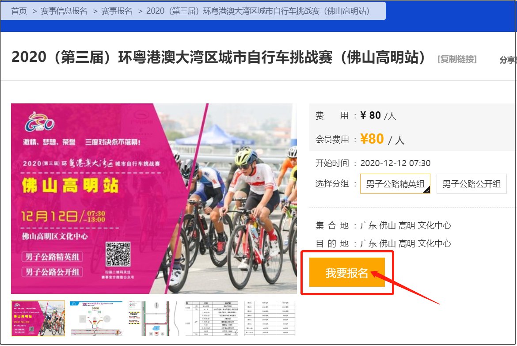
Task: Click the QR code on the poster
Action: pyautogui.click(x=118, y=254)
